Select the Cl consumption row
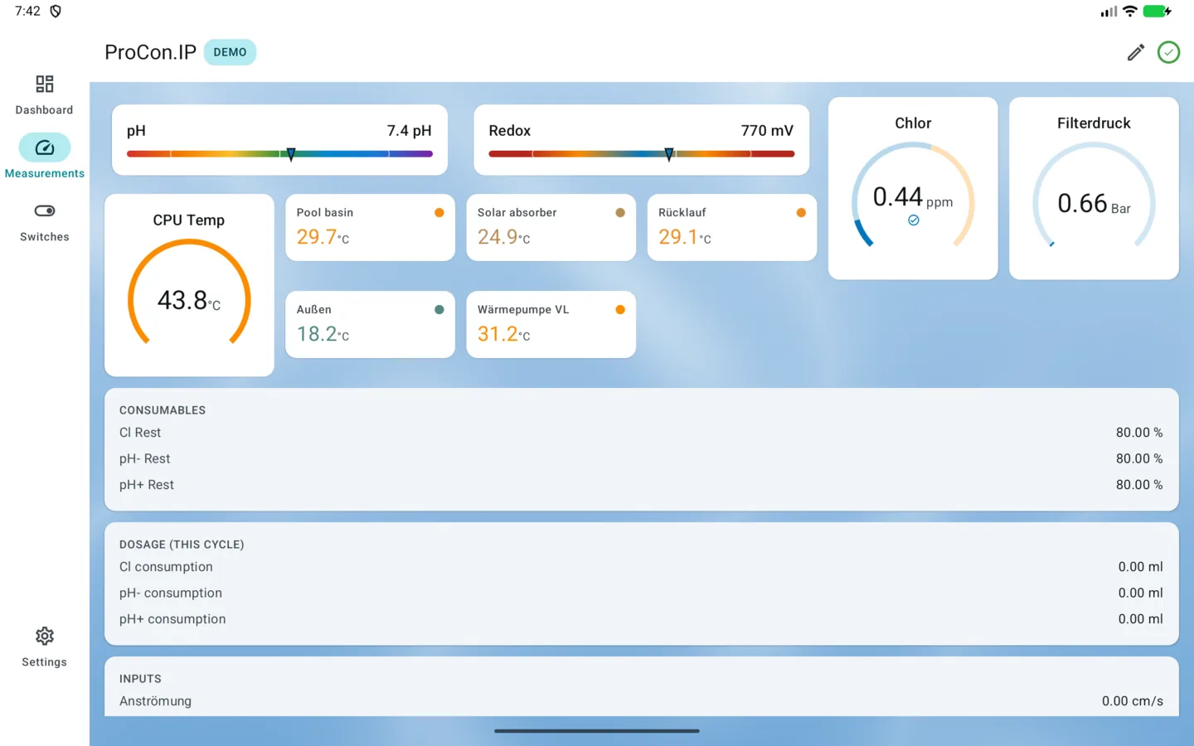This screenshot has width=1194, height=746. tap(641, 567)
